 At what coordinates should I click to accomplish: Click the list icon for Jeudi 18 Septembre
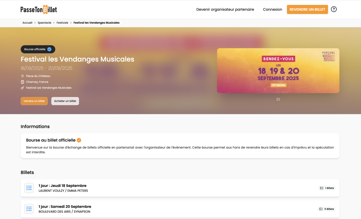[29, 188]
